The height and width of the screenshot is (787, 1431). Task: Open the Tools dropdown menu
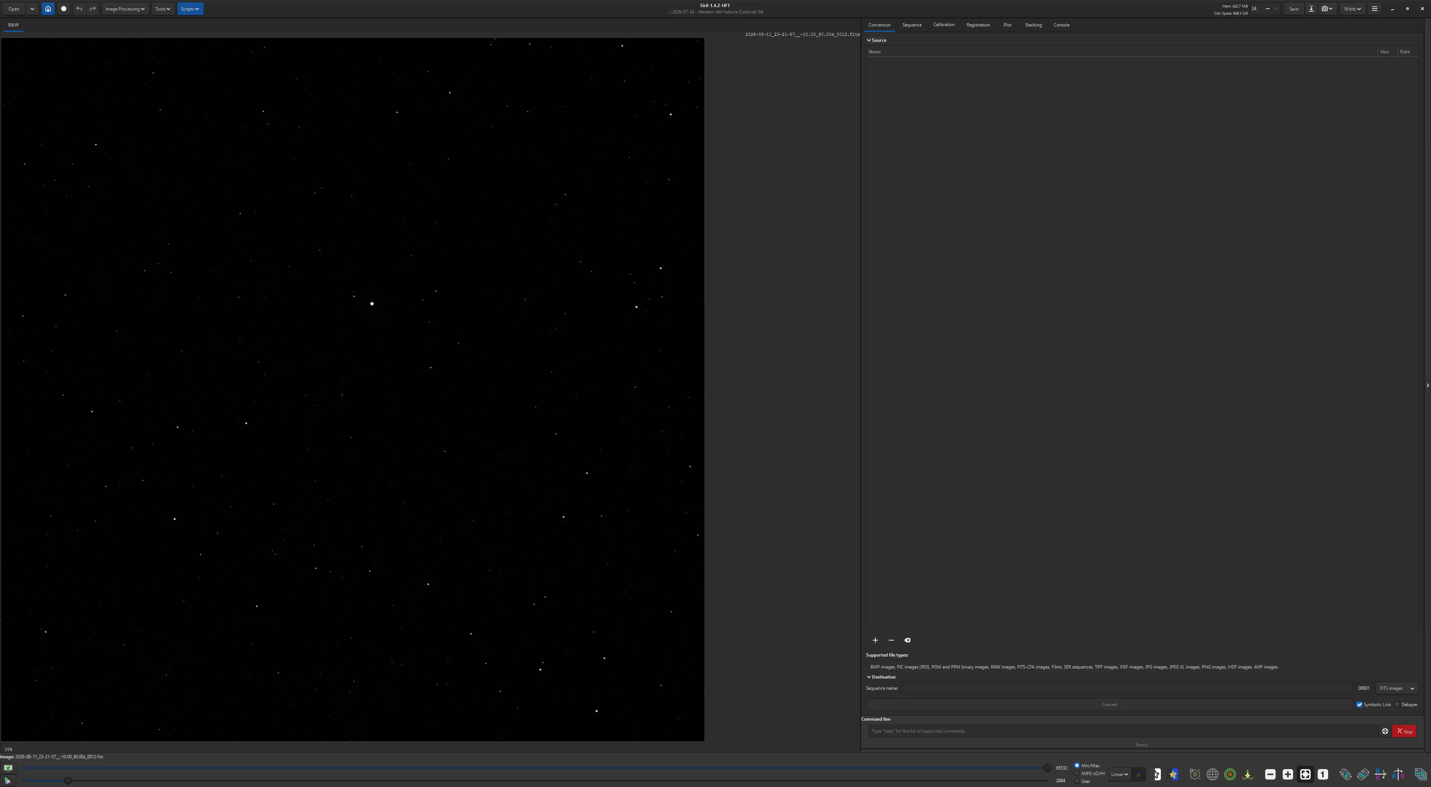[163, 9]
